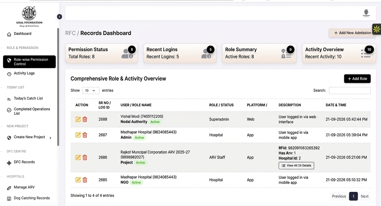Screen dimensions: 381x206
Task: Click the table Search input field
Action: tap(350, 90)
